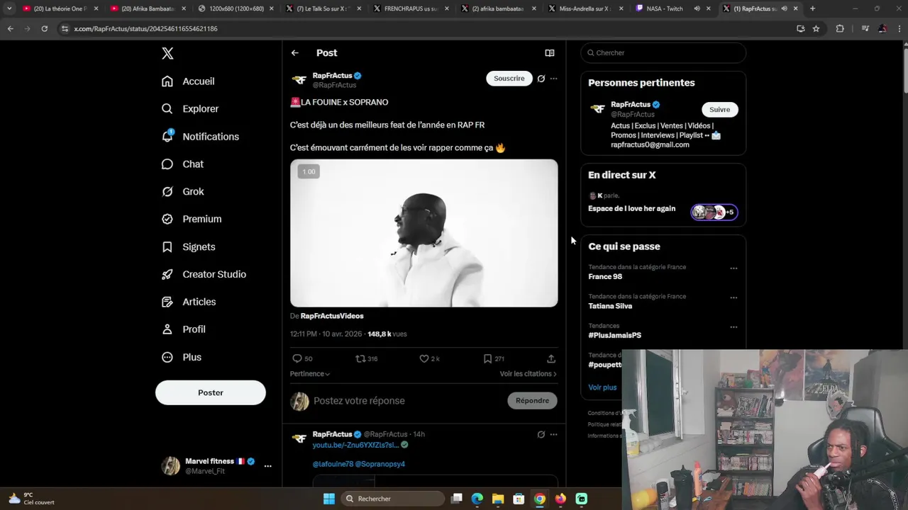Viewport: 908px width, 510px height.
Task: Play the La Fouine x Soprano video
Action: [424, 233]
